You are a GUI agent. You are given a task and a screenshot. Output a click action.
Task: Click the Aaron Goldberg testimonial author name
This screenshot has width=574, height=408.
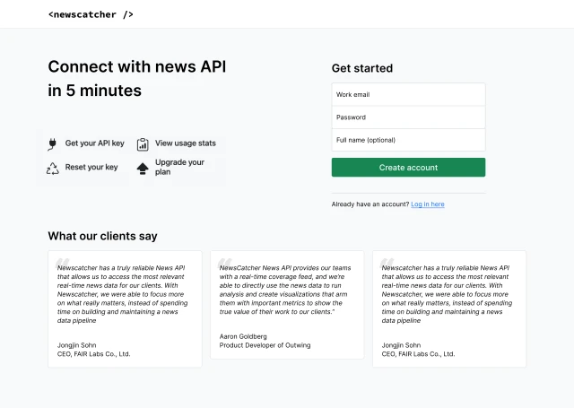(243, 336)
